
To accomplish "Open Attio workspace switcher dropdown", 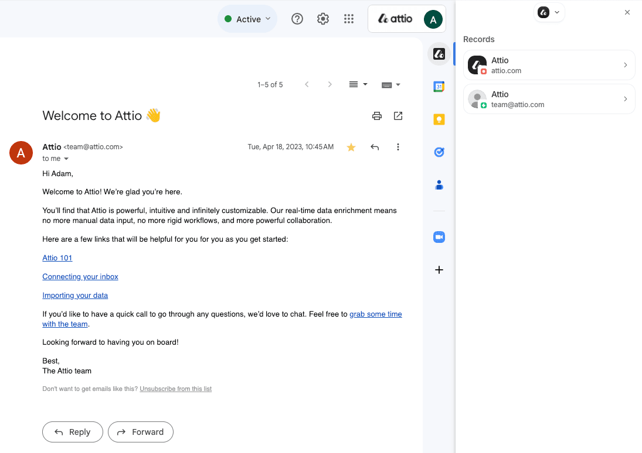I will pyautogui.click(x=549, y=12).
